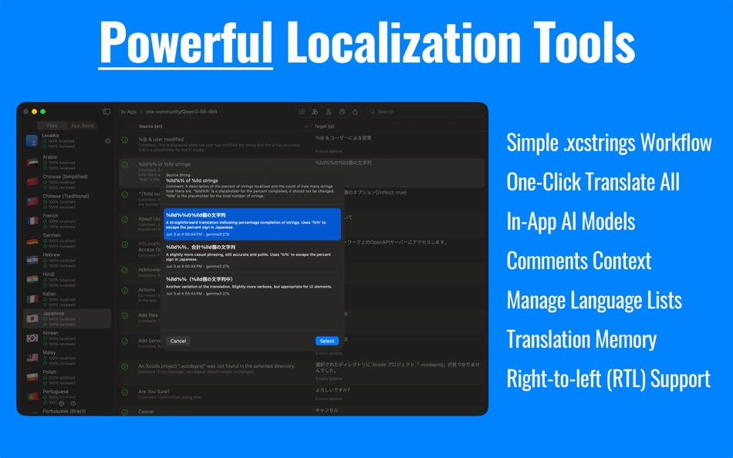The image size is (733, 458).
Task: Click the Cancel button in the dialog
Action: pos(178,340)
